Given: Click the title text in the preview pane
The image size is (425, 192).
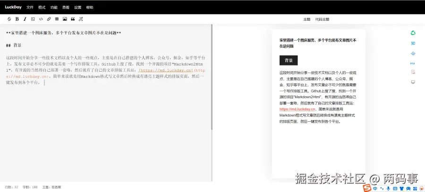Looking at the screenshot, I should tap(318, 43).
